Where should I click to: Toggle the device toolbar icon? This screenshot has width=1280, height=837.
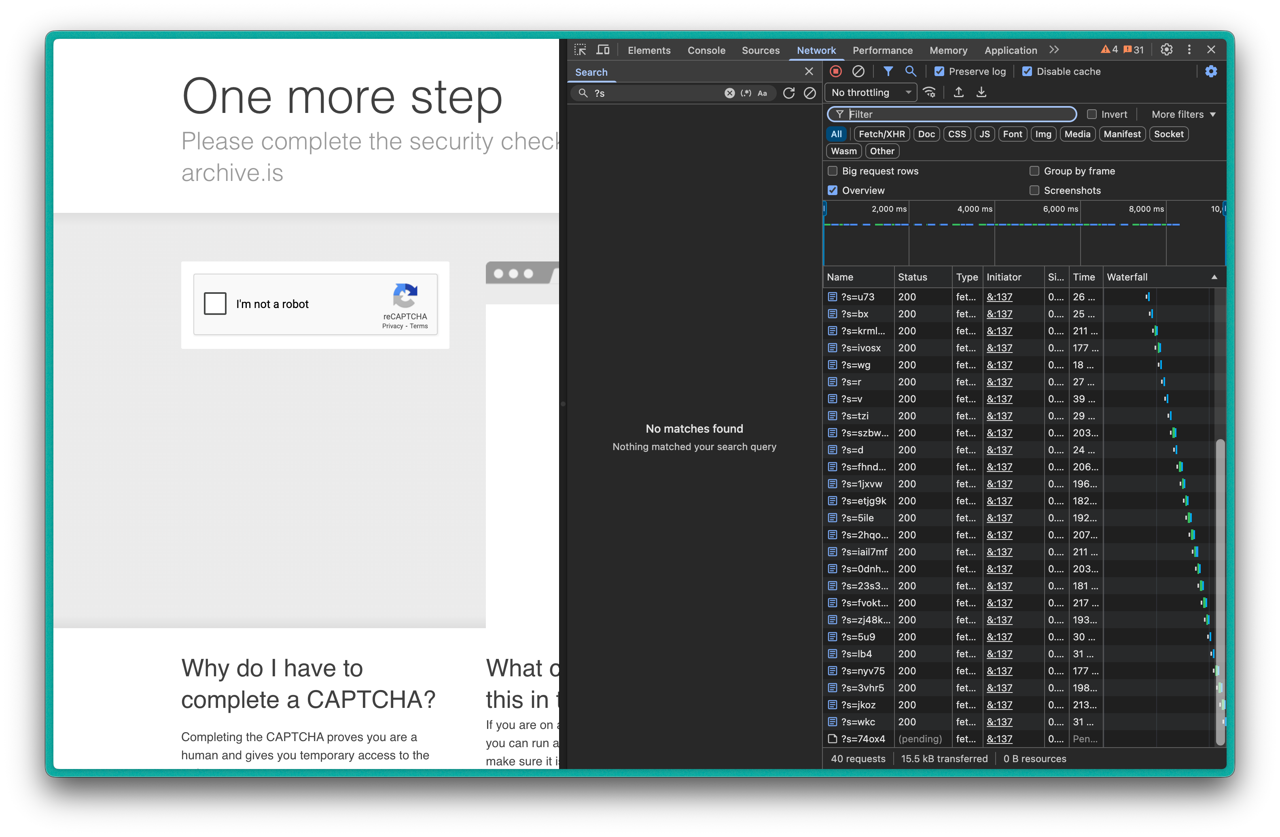[603, 49]
